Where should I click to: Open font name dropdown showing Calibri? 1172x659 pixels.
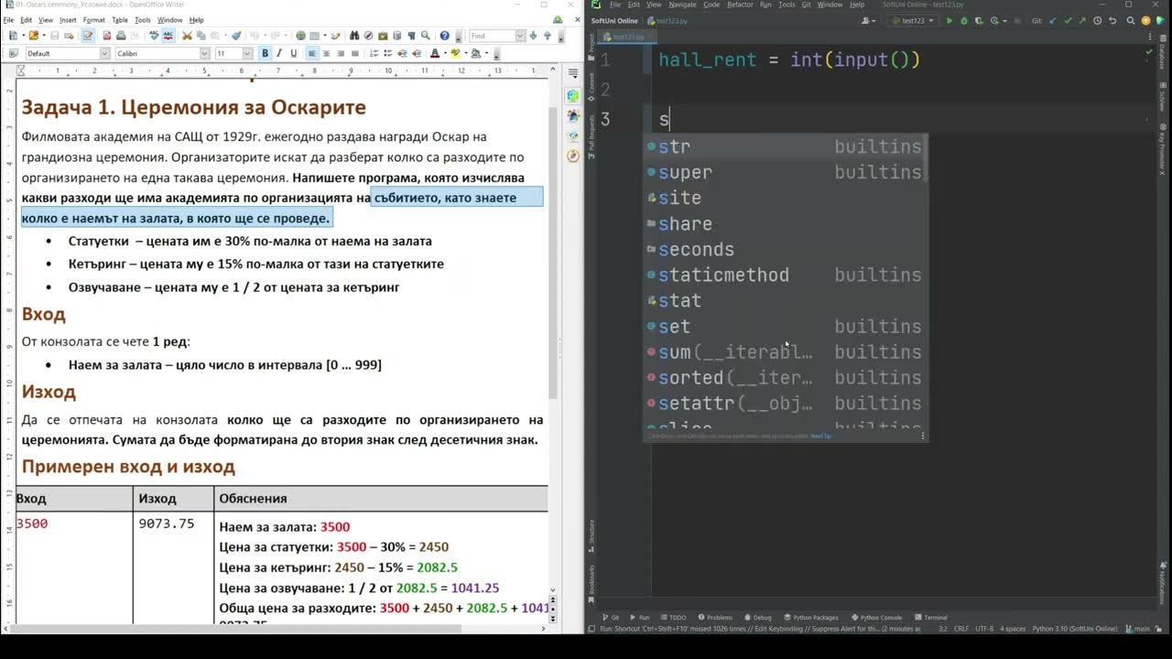[x=203, y=53]
